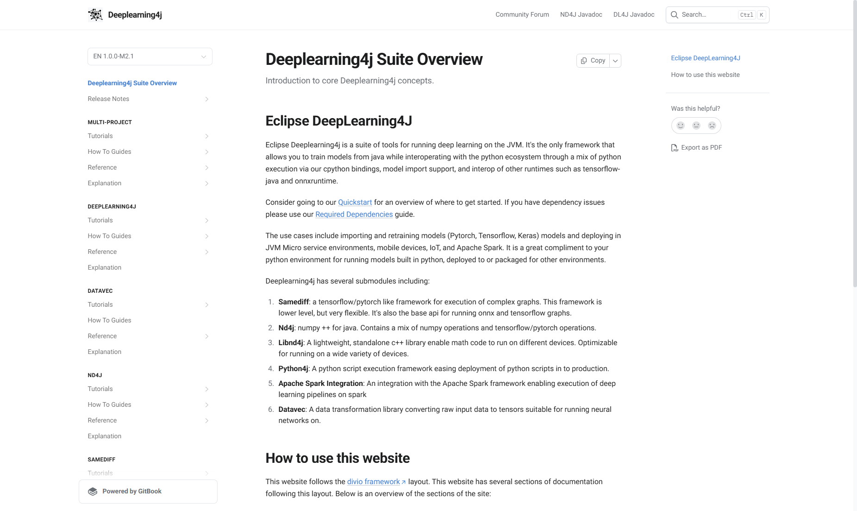The height and width of the screenshot is (511, 857).
Task: Open Explanation under Datavec section
Action: (105, 352)
